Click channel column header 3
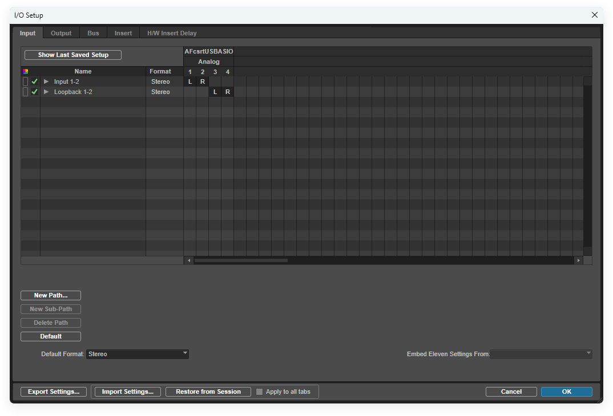 [x=215, y=72]
